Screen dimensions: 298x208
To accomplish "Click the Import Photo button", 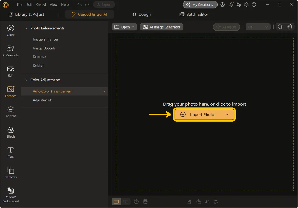I will tap(204, 114).
